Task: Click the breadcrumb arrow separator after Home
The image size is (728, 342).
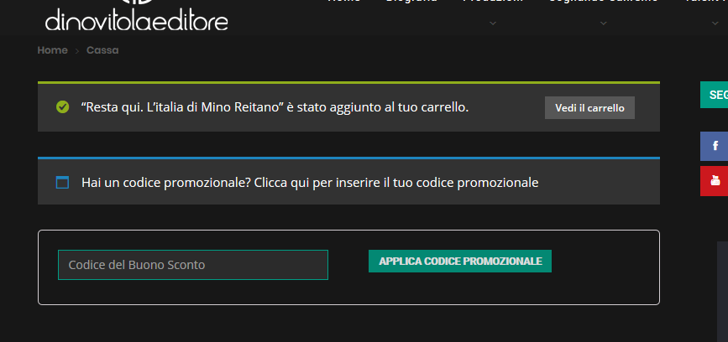Action: click(x=77, y=50)
